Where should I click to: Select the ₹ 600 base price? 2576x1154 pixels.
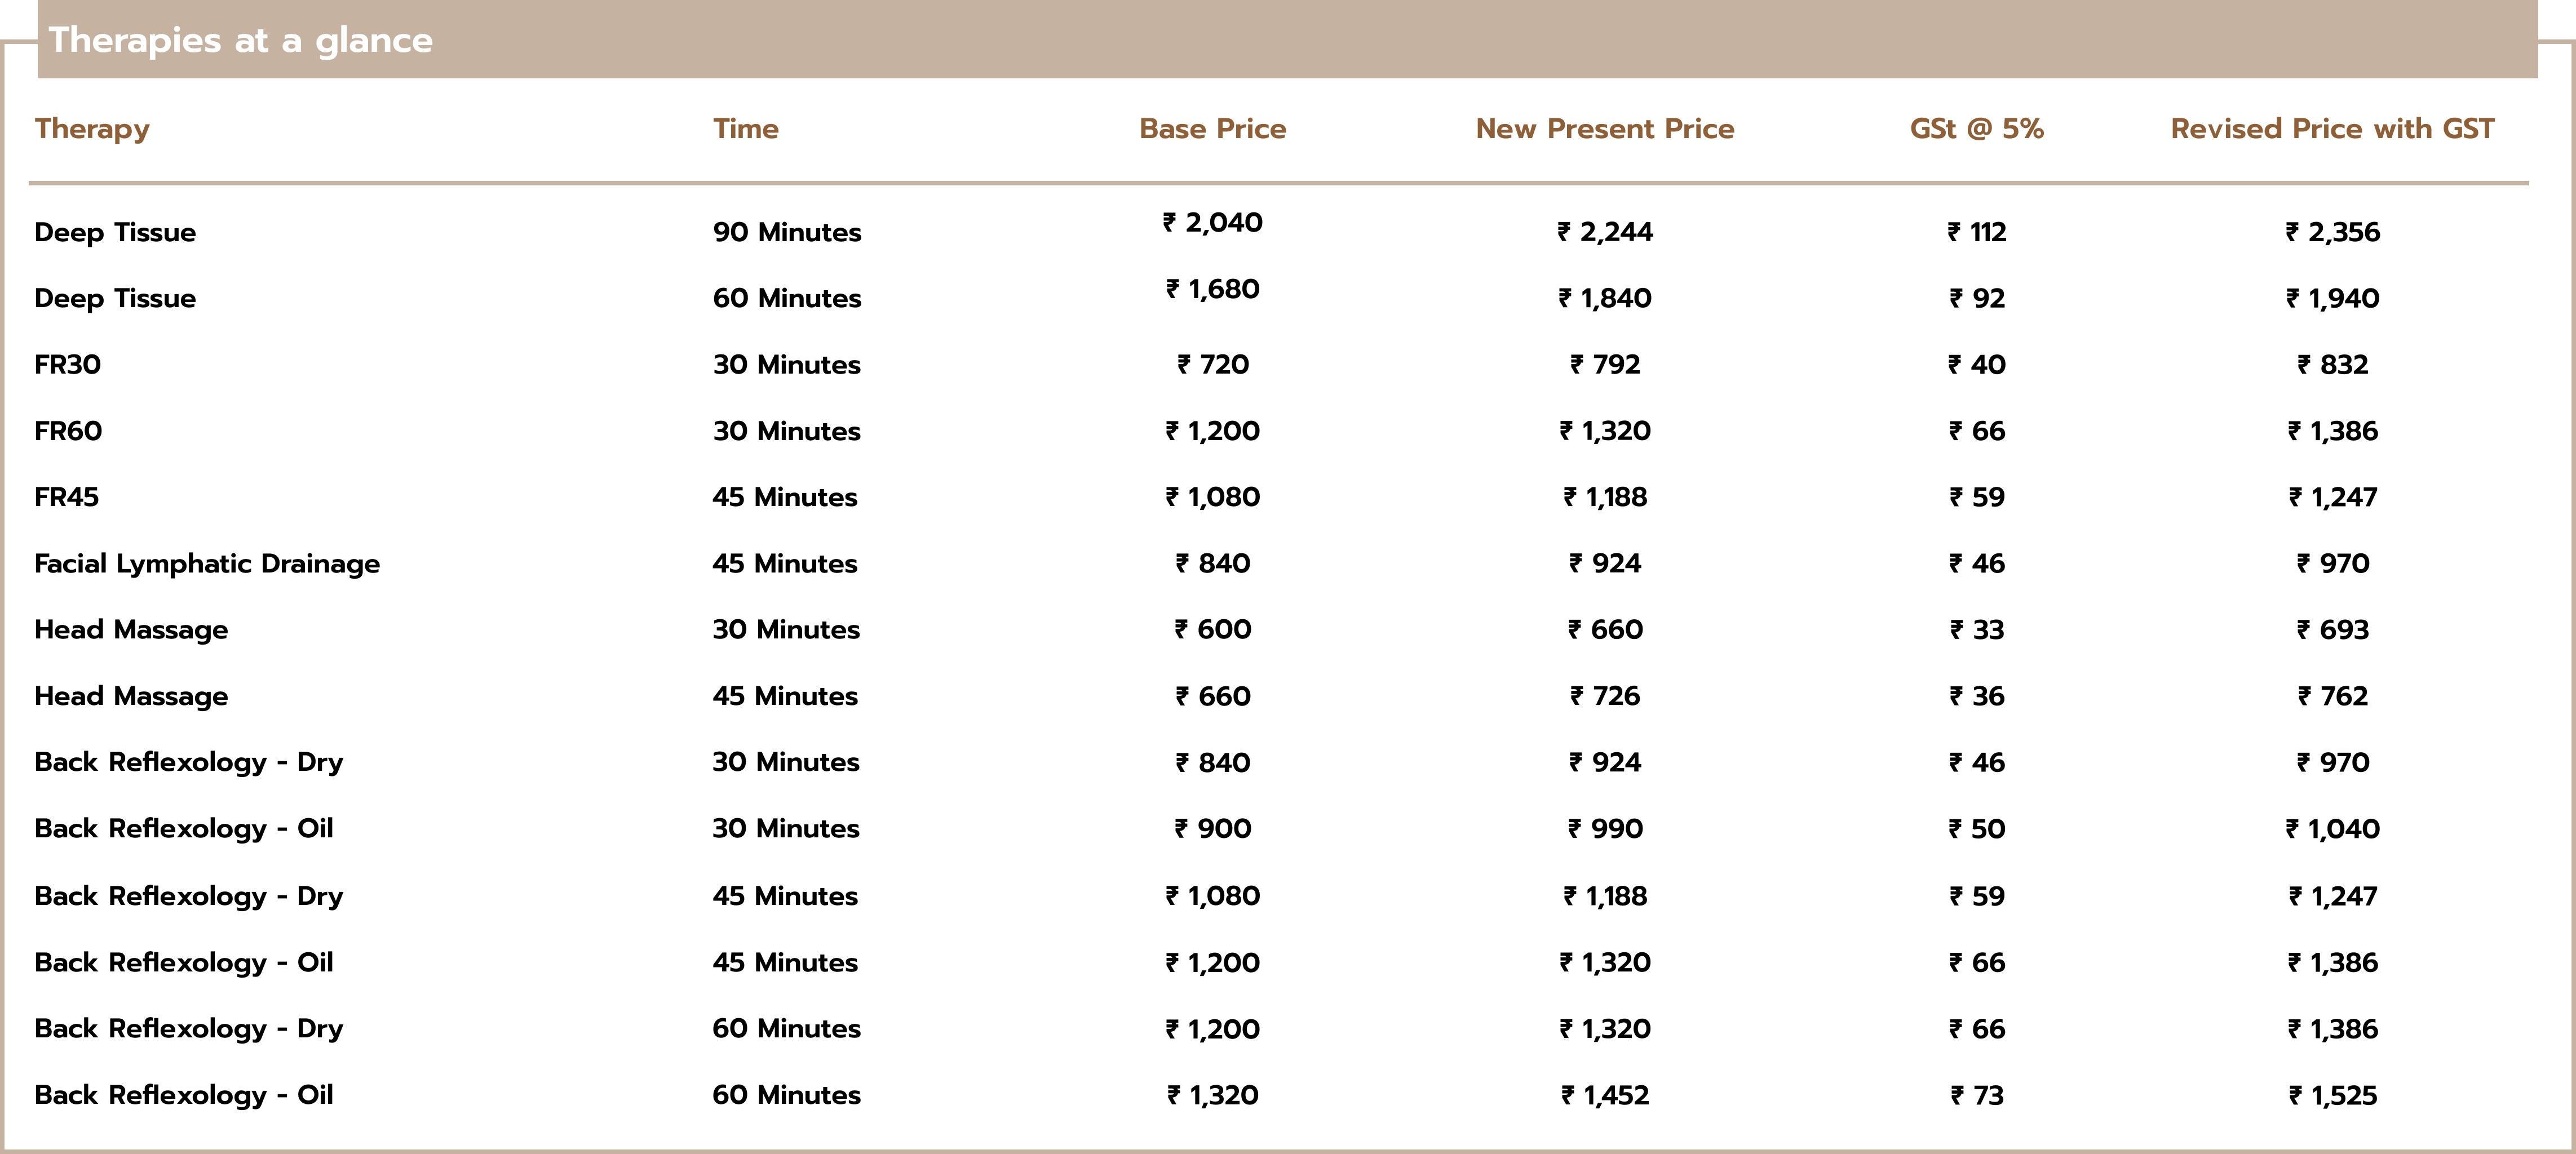pyautogui.click(x=1212, y=630)
